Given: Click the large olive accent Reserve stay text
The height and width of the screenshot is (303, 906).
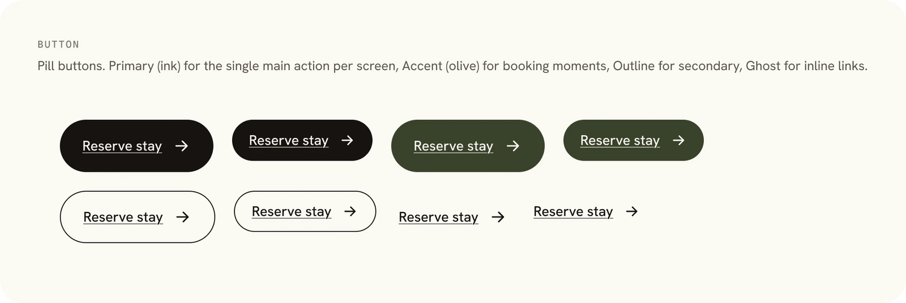Looking at the screenshot, I should point(453,146).
